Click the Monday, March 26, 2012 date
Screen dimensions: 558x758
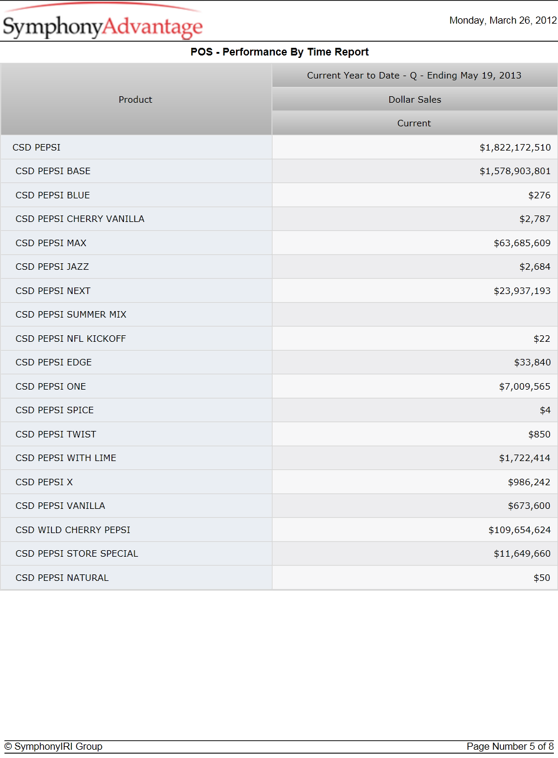[503, 20]
